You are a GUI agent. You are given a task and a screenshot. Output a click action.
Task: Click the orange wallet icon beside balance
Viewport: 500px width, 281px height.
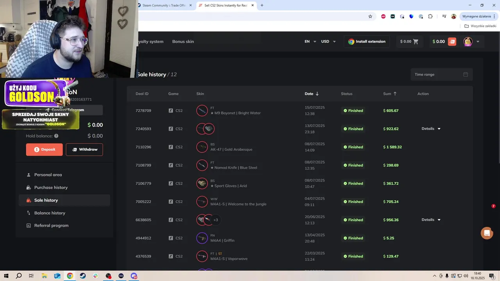452,41
